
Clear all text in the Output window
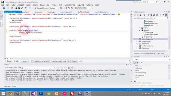[x=69, y=68]
